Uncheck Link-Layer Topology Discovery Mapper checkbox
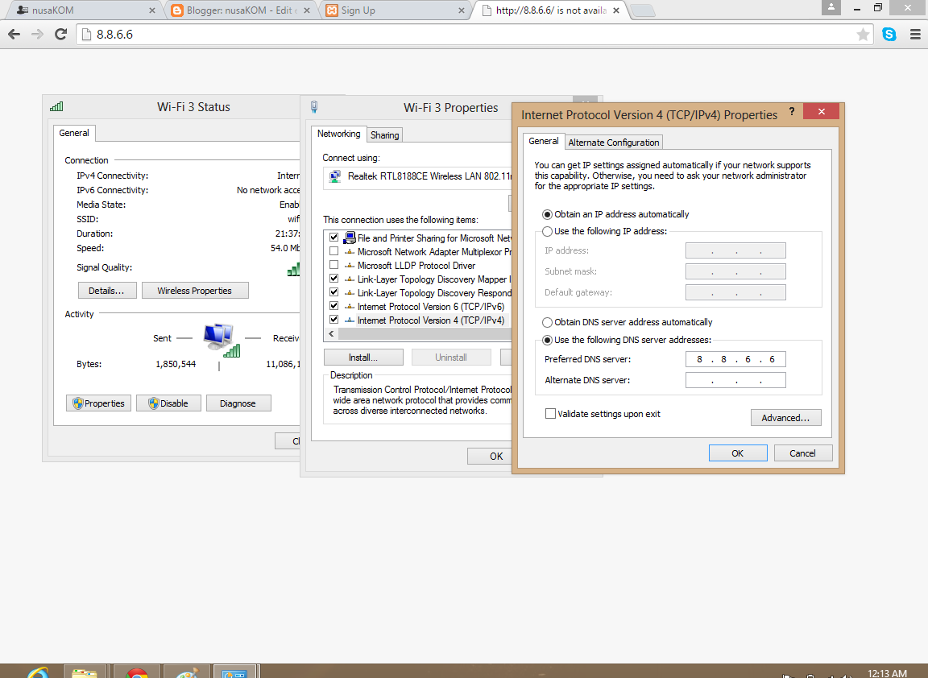 [x=333, y=279]
